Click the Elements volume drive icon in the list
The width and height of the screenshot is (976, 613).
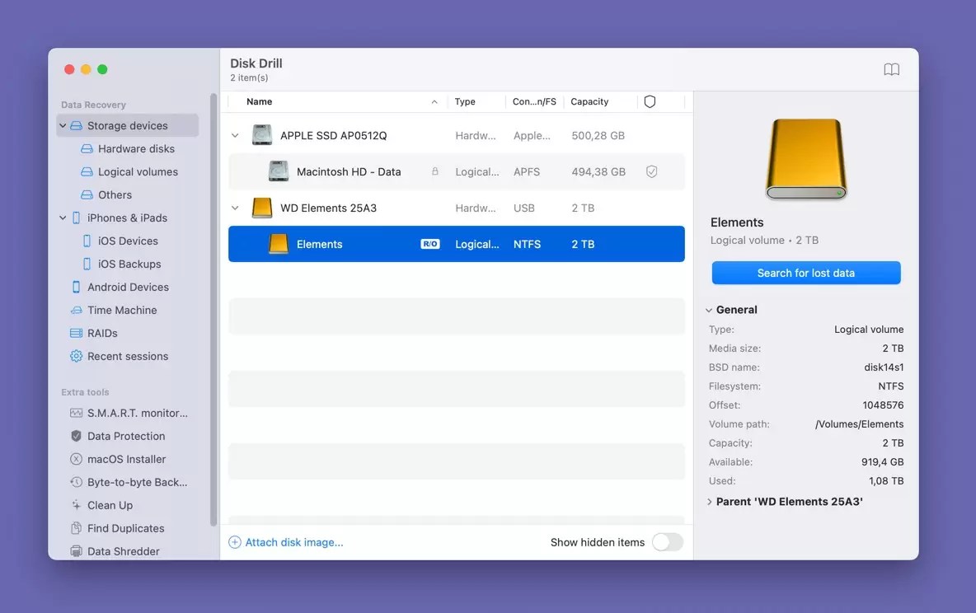tap(279, 244)
